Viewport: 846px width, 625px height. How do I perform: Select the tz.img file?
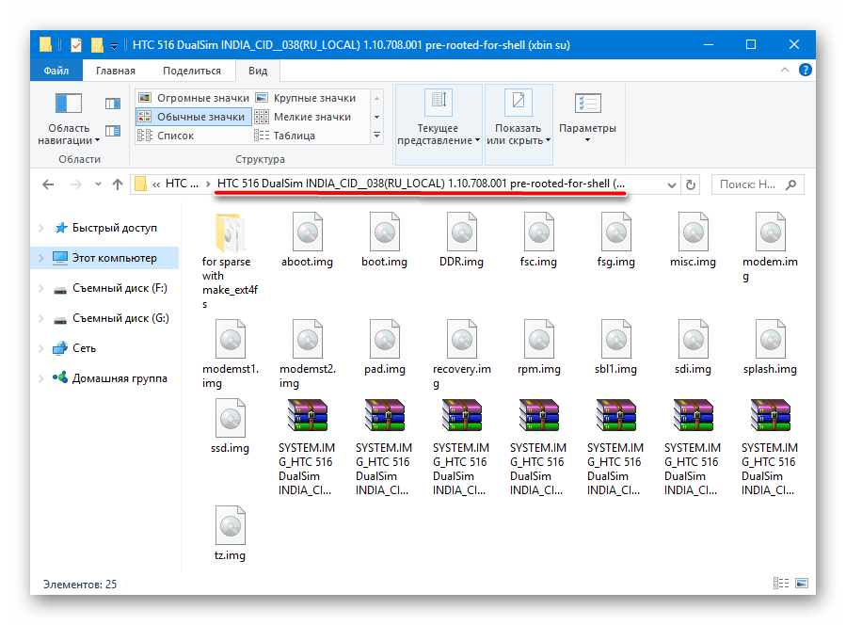click(x=230, y=534)
